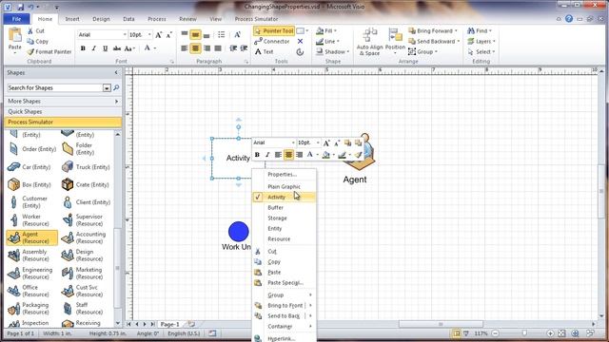Click Copy in the ribbon Clipboard group
Screen dimensions: 609x342
[x=38, y=41]
